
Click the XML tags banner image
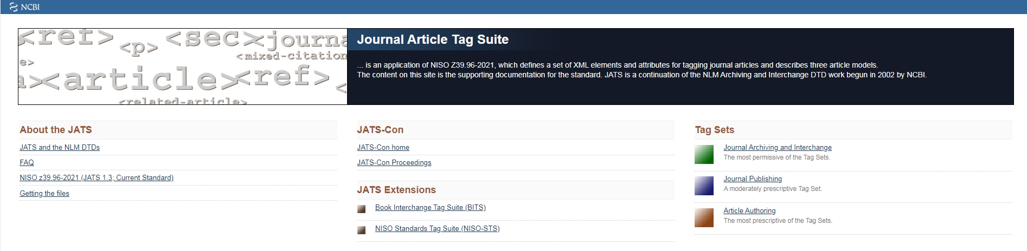183,67
